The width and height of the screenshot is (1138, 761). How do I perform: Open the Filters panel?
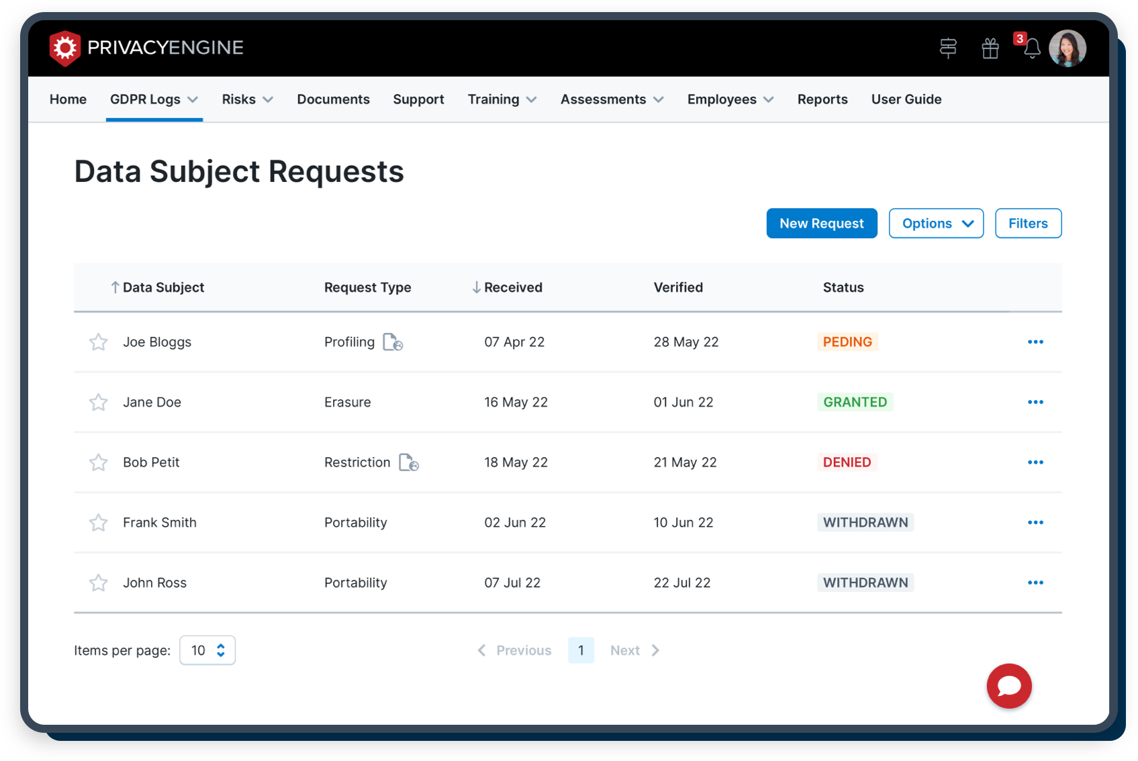1028,223
